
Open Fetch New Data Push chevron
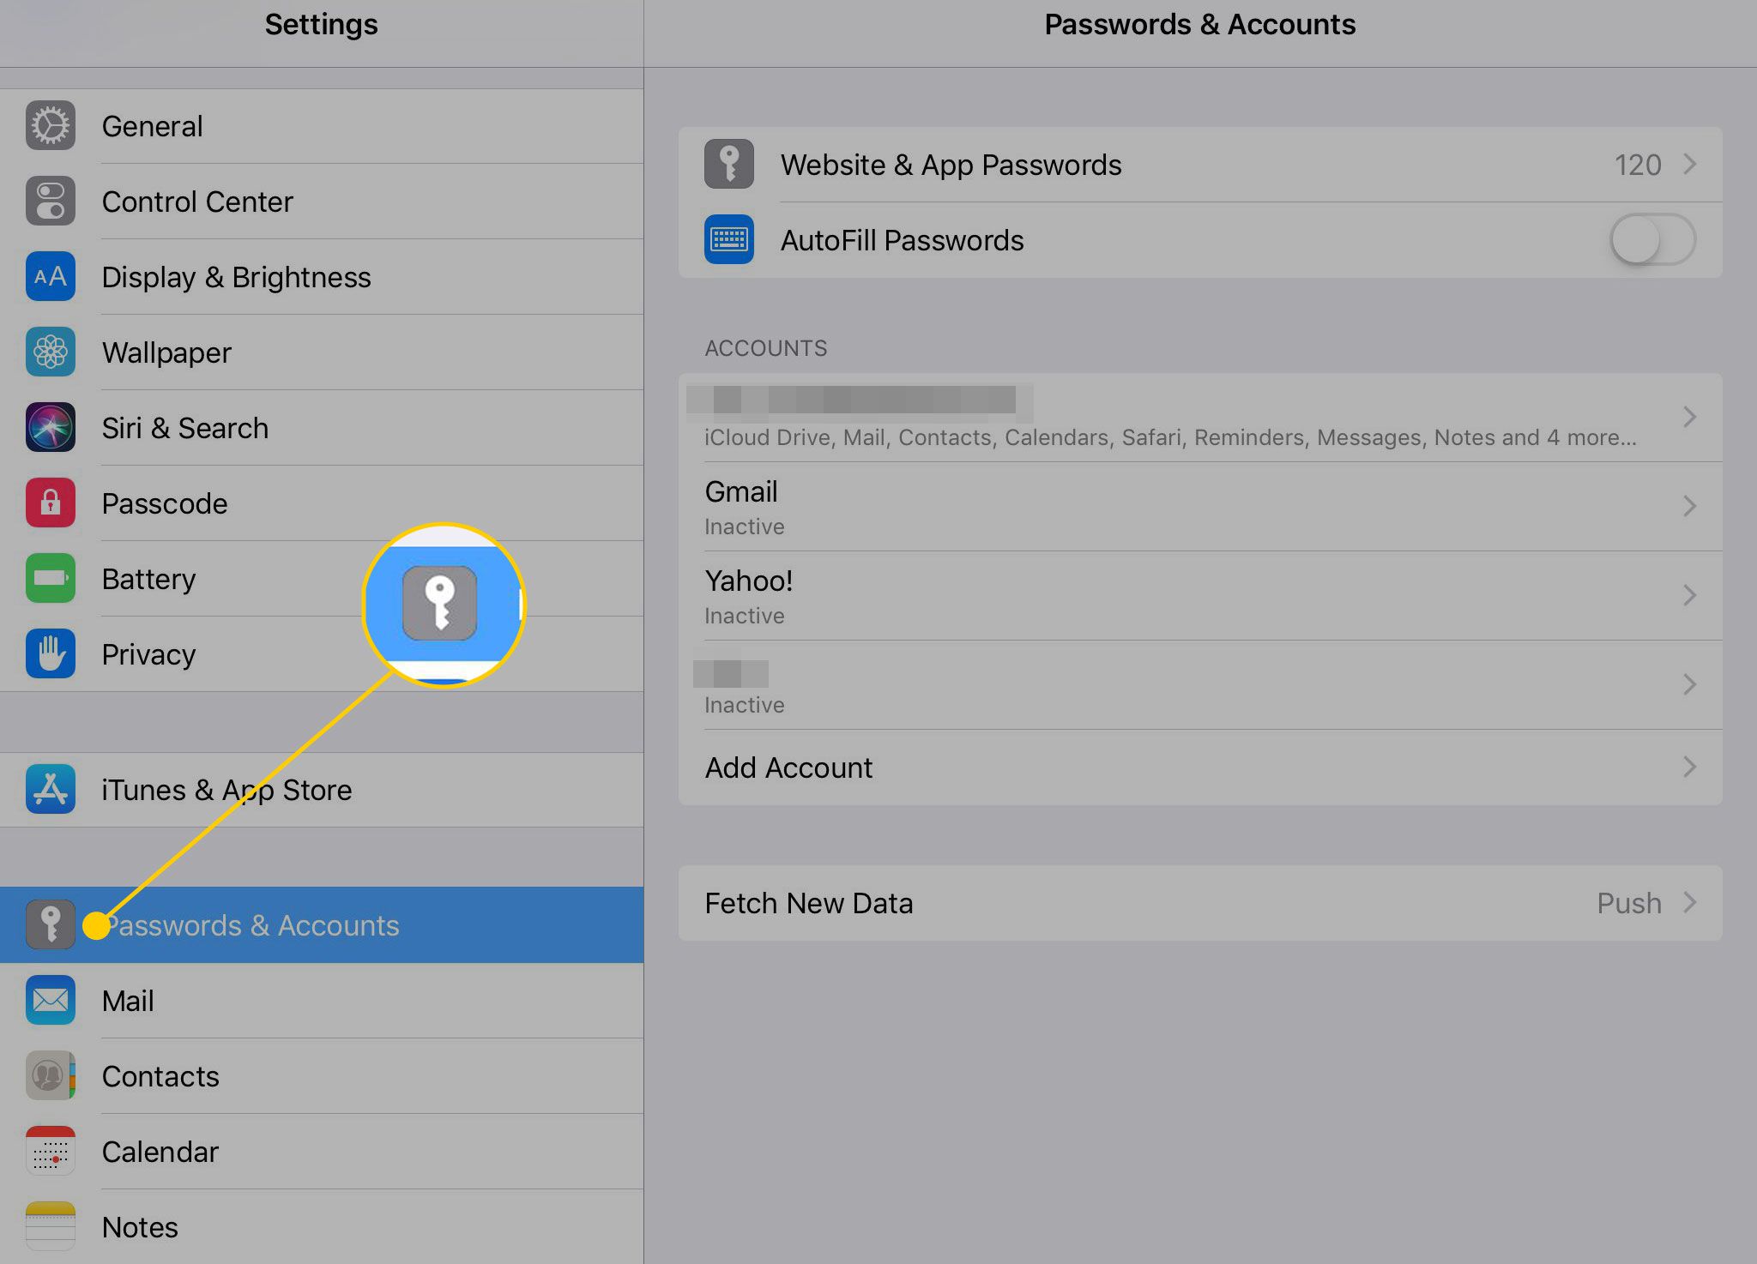(x=1689, y=903)
